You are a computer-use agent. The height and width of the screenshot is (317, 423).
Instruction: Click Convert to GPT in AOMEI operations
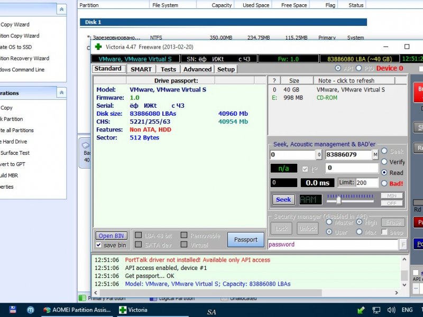pos(13,164)
